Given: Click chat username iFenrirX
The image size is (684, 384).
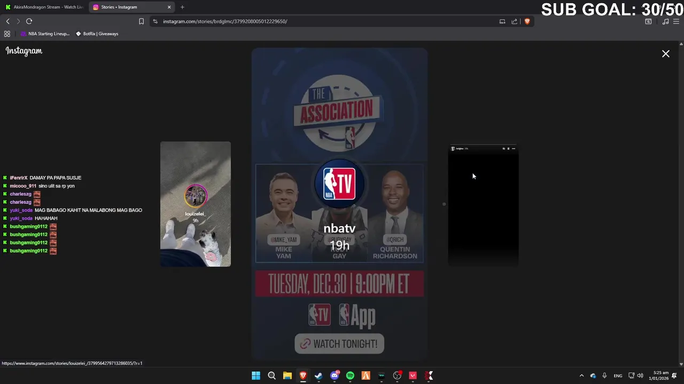Looking at the screenshot, I should pyautogui.click(x=19, y=178).
